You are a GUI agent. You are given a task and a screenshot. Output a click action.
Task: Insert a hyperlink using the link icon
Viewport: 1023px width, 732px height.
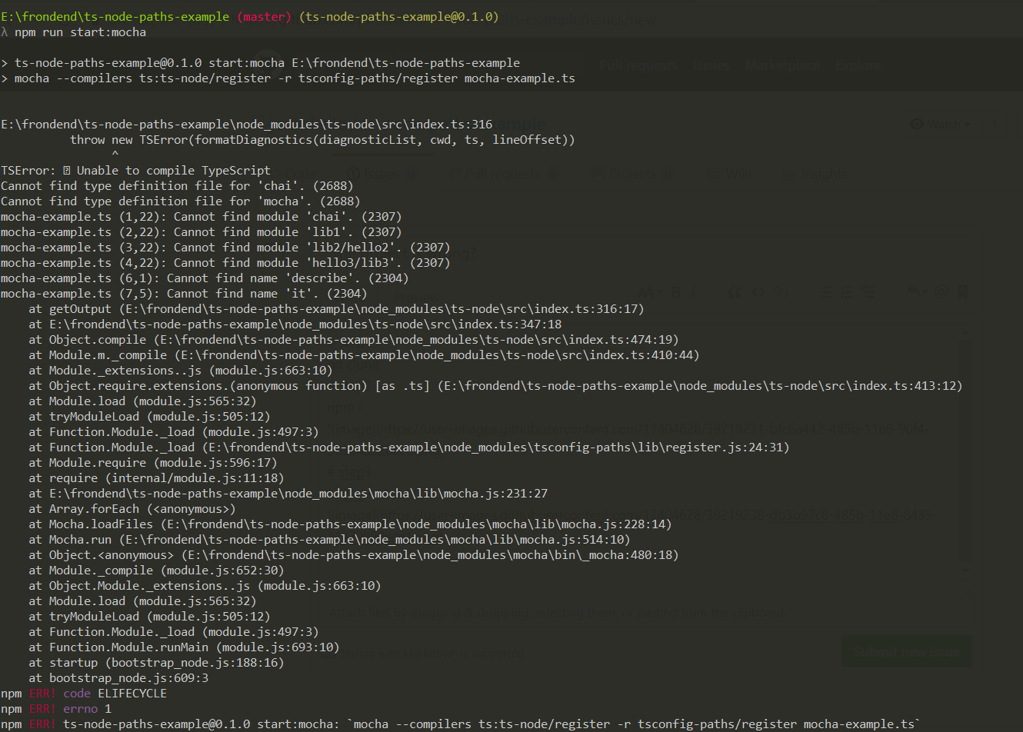coord(781,292)
